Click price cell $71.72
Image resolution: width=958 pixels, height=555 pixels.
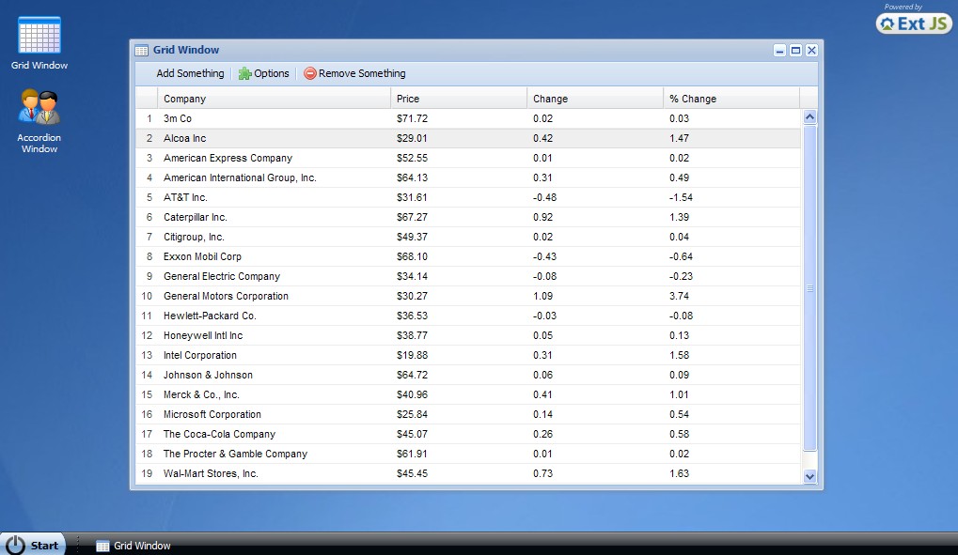pos(412,118)
